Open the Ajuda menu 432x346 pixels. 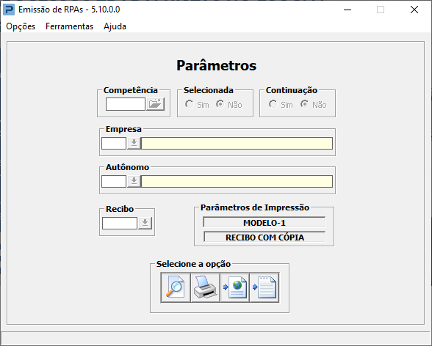[x=115, y=26]
